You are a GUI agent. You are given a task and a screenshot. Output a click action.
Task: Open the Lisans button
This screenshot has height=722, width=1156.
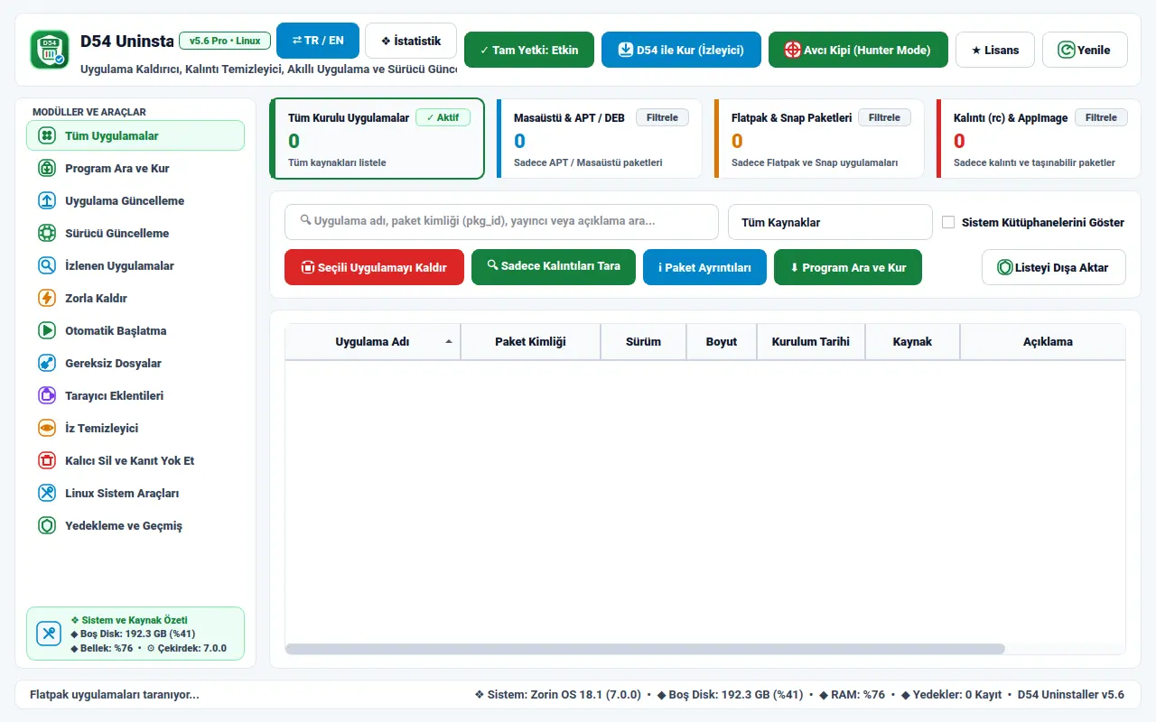(995, 50)
